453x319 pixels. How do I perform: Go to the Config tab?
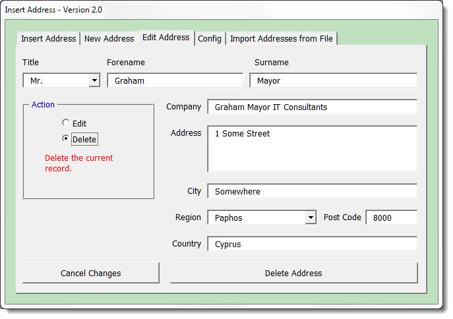(x=210, y=38)
